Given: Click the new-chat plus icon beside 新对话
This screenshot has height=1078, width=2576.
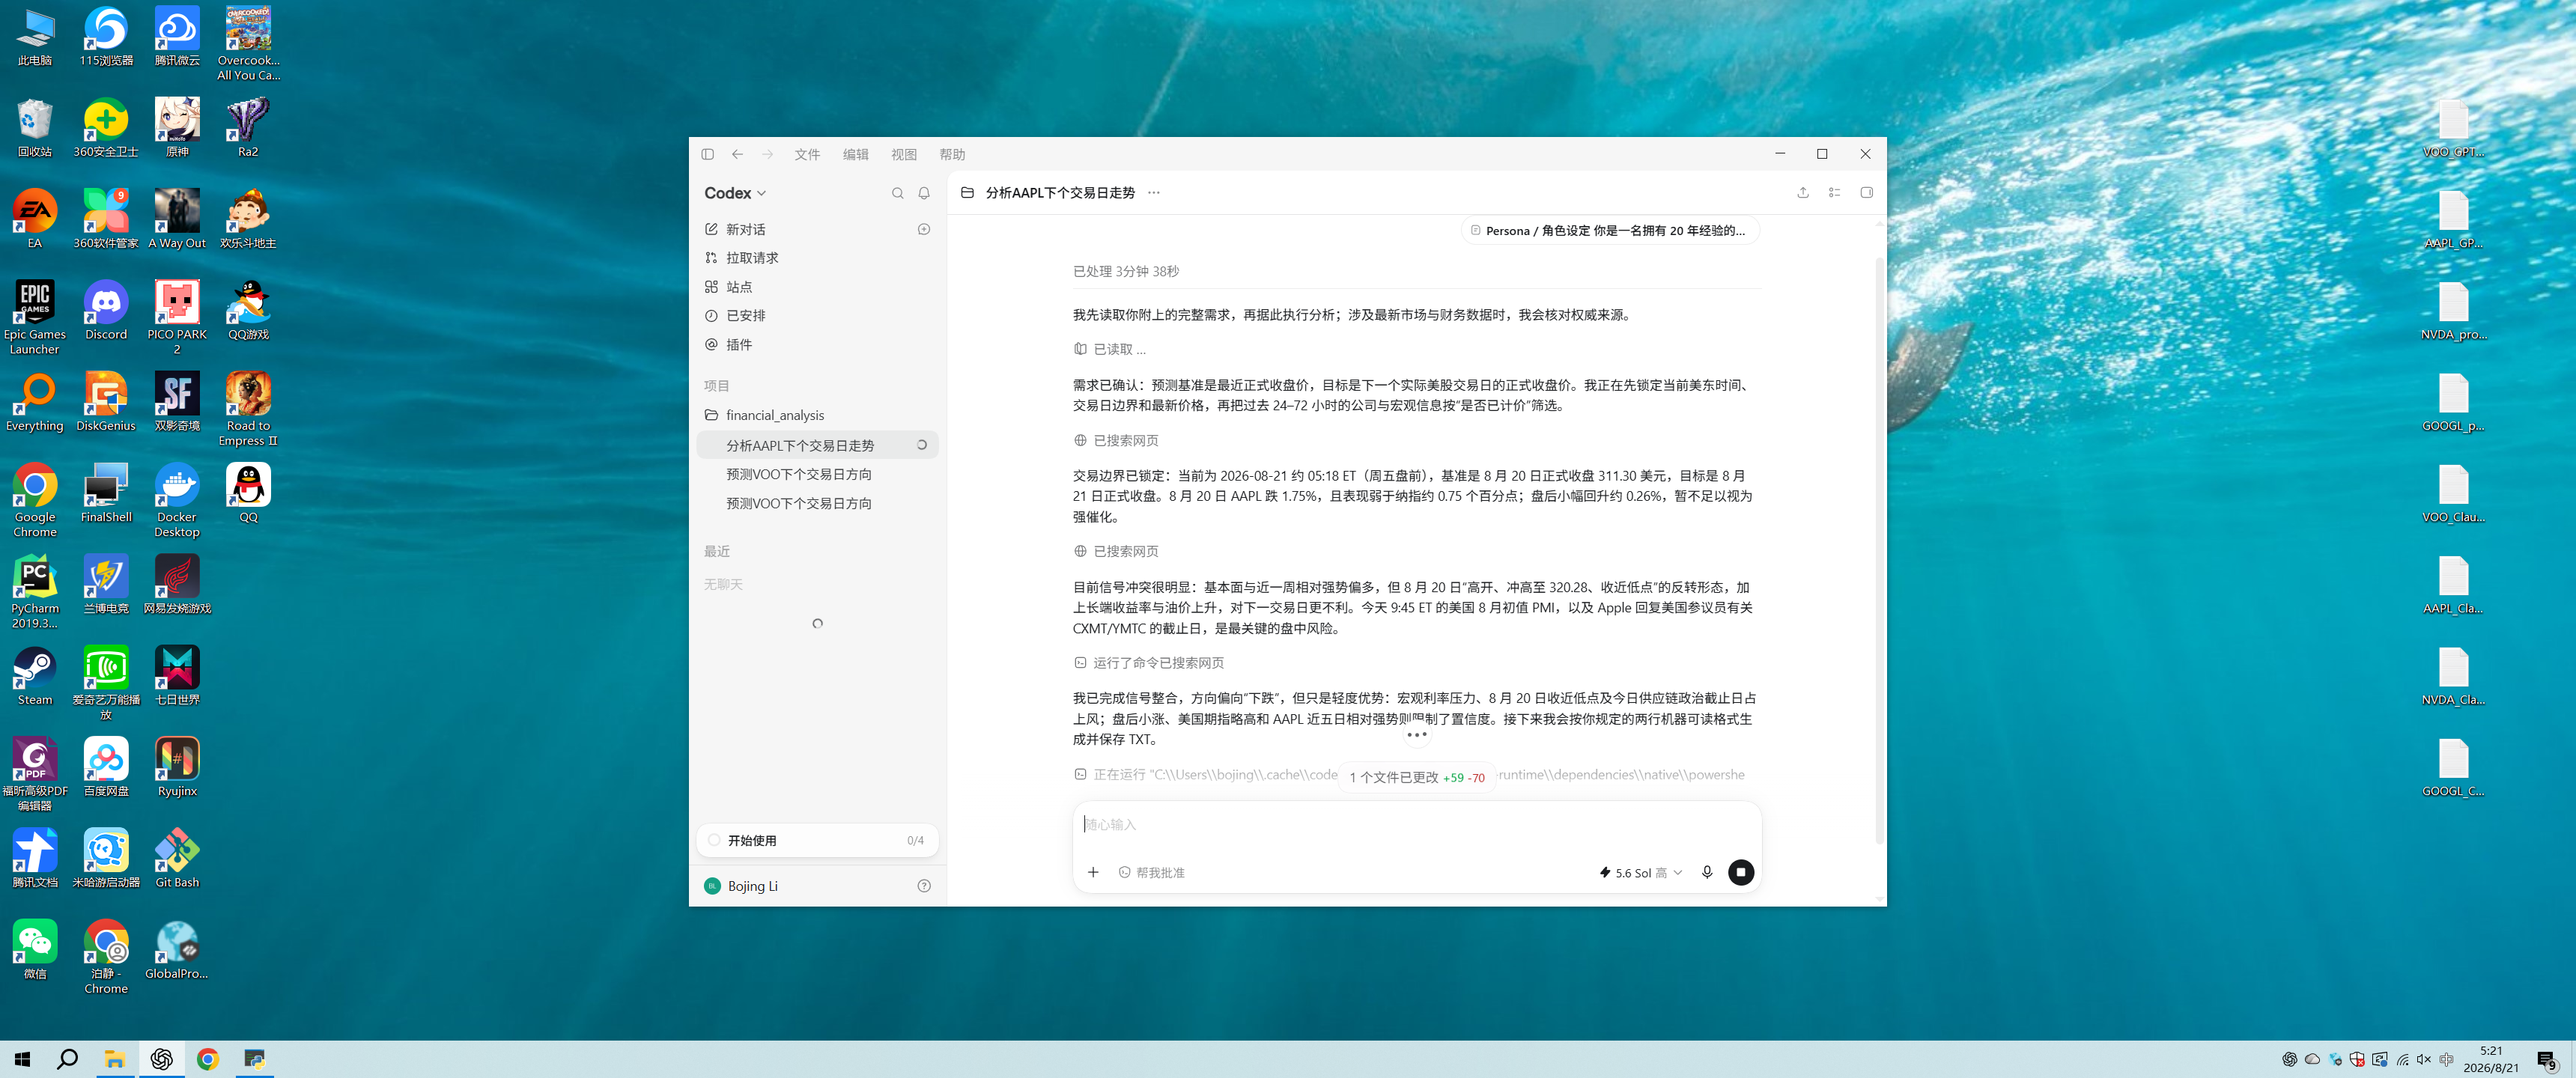Looking at the screenshot, I should click(924, 229).
